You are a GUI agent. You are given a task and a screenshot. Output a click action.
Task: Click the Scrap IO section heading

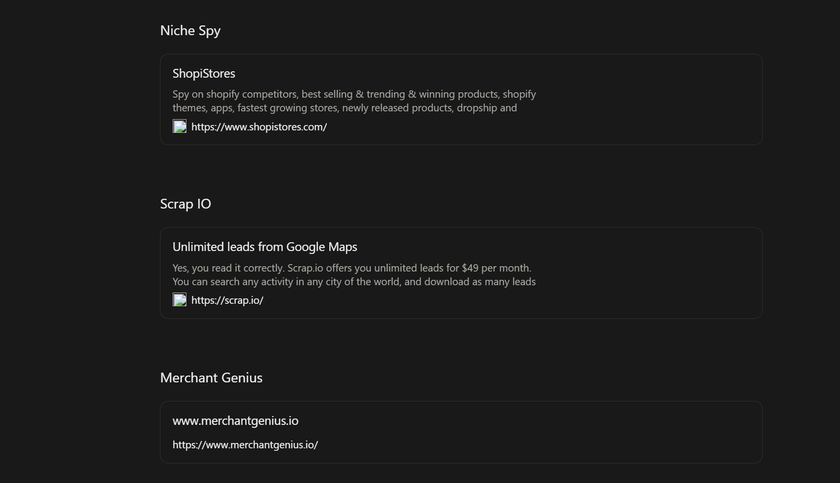pyautogui.click(x=185, y=204)
